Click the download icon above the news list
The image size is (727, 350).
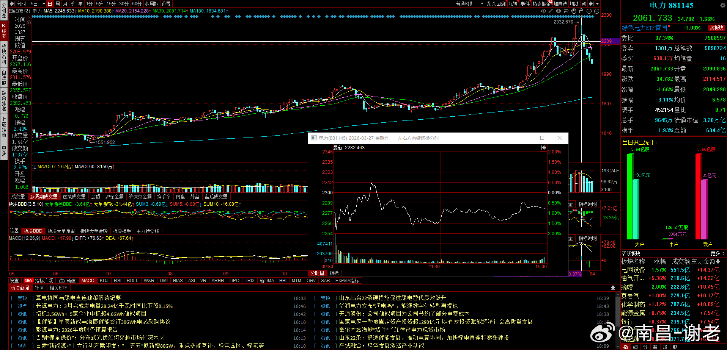[x=612, y=288]
